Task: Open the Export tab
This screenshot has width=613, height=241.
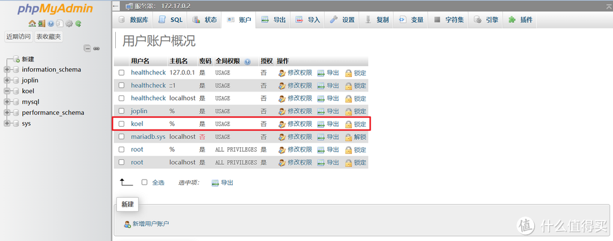Action: [273, 20]
